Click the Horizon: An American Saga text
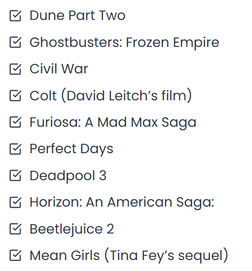The image size is (252, 271). pyautogui.click(x=122, y=203)
